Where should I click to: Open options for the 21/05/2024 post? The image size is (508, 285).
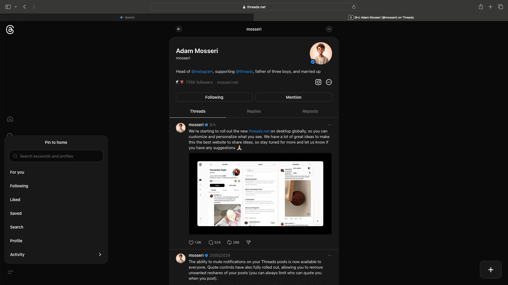(329, 255)
